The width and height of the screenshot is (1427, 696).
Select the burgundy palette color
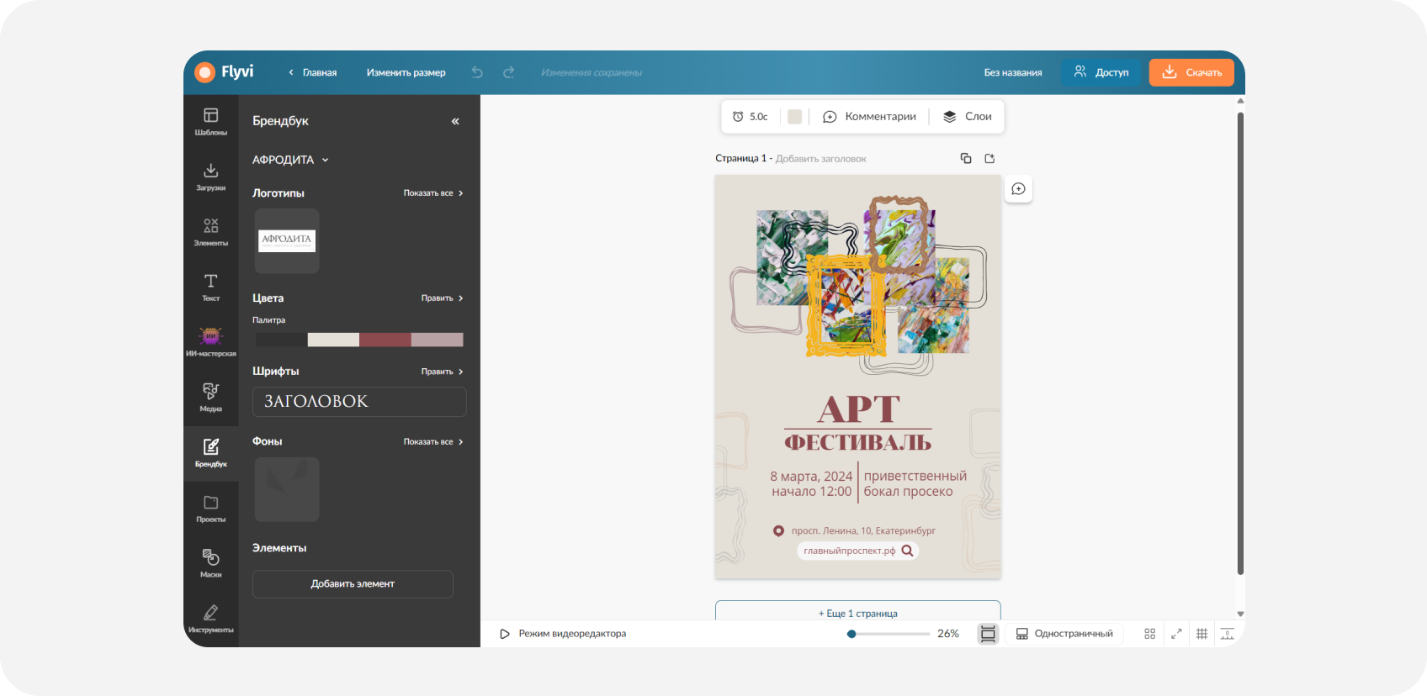[385, 340]
